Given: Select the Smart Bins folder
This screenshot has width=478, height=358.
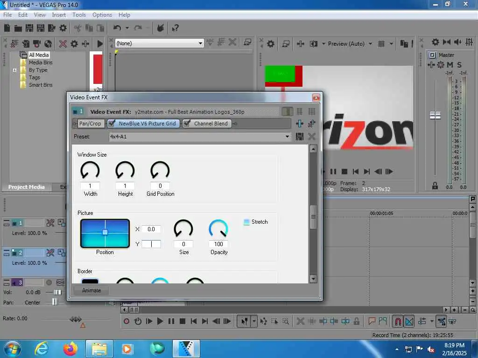Looking at the screenshot, I should click(x=41, y=85).
